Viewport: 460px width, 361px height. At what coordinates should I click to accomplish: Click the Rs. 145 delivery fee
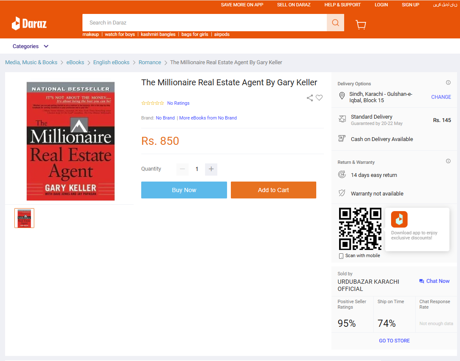click(x=442, y=120)
